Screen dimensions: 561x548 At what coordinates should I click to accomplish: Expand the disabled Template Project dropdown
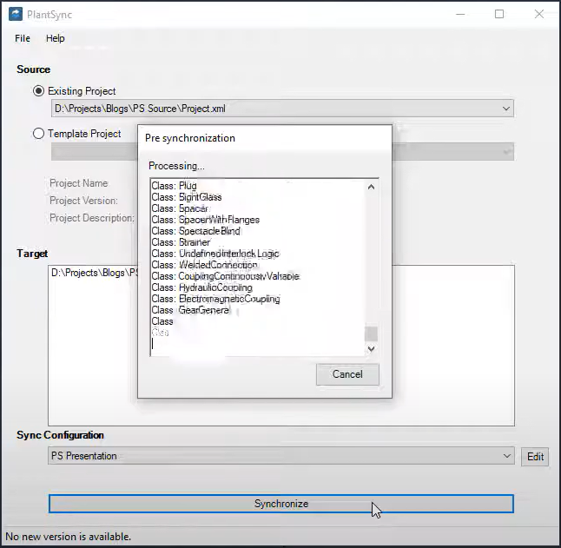point(506,152)
